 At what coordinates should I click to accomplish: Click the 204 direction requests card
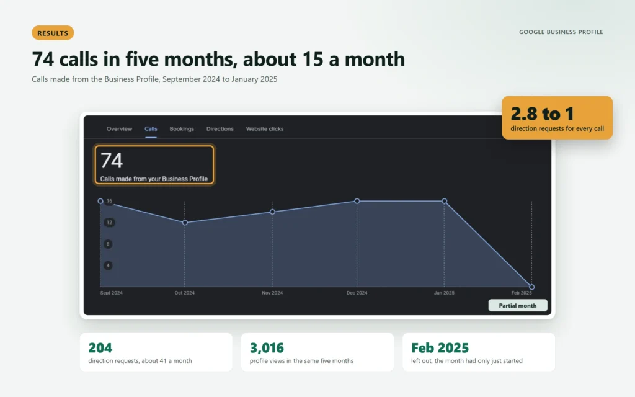pos(156,352)
